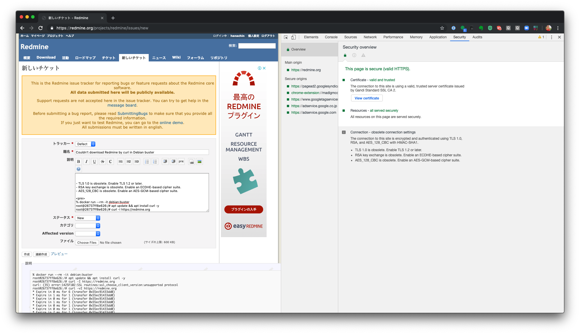Viewport: 580px width, 334px height.
Task: Click inside the description textarea
Action: coord(142,193)
